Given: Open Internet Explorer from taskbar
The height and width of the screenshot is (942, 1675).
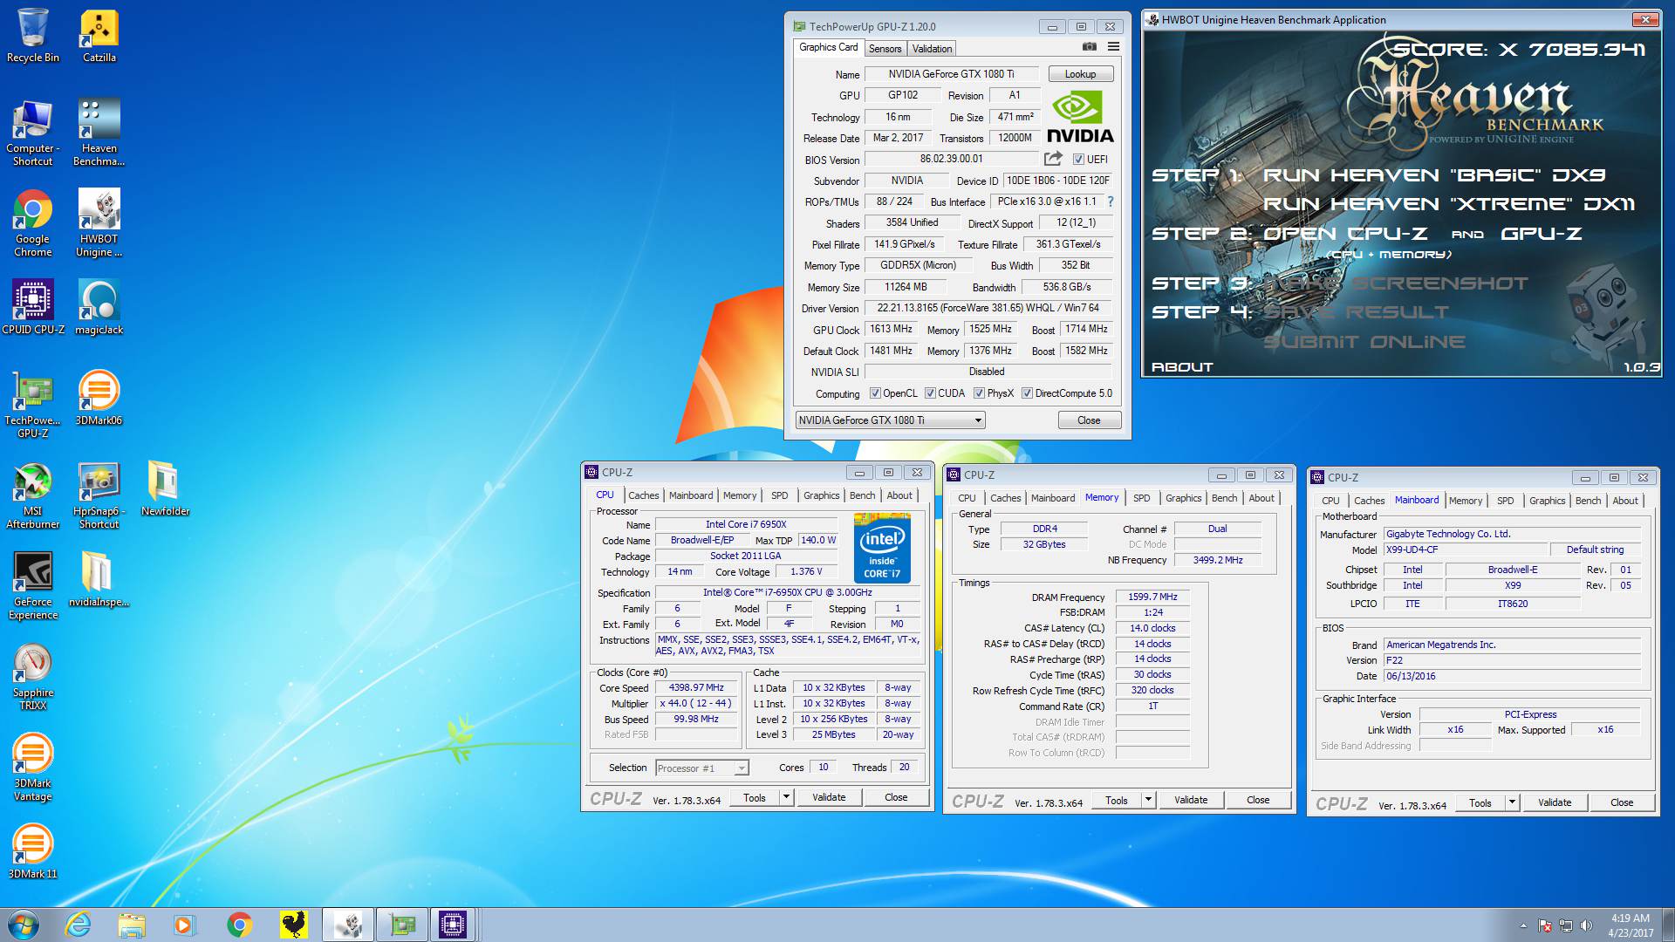Looking at the screenshot, I should pos(79,925).
